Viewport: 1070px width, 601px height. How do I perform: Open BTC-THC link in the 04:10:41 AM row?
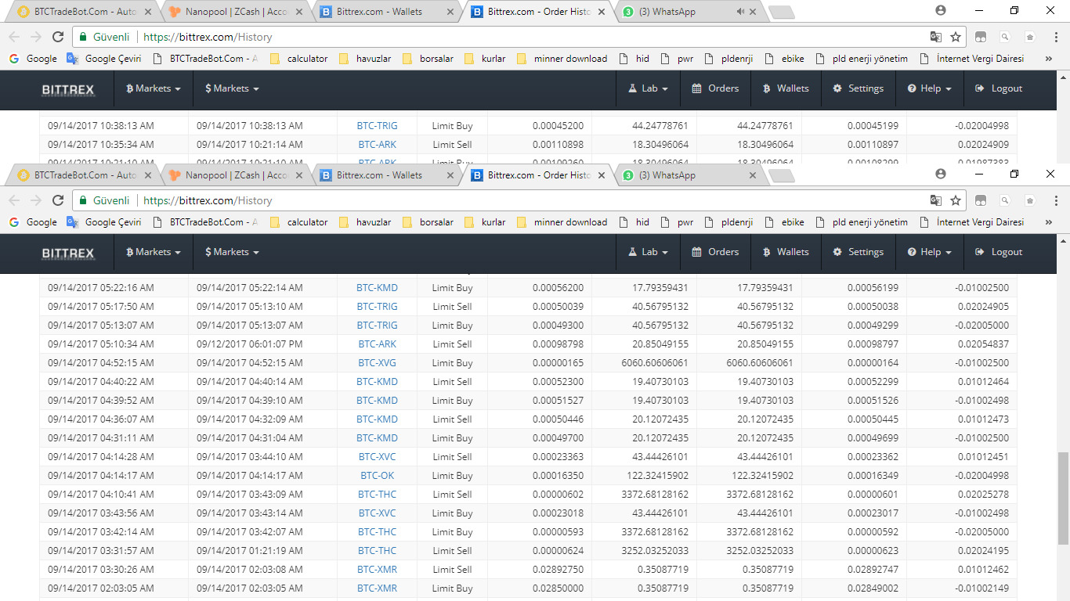(377, 495)
